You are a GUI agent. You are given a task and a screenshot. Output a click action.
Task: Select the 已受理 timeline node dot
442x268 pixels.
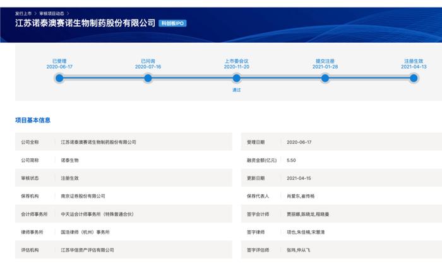coord(59,78)
